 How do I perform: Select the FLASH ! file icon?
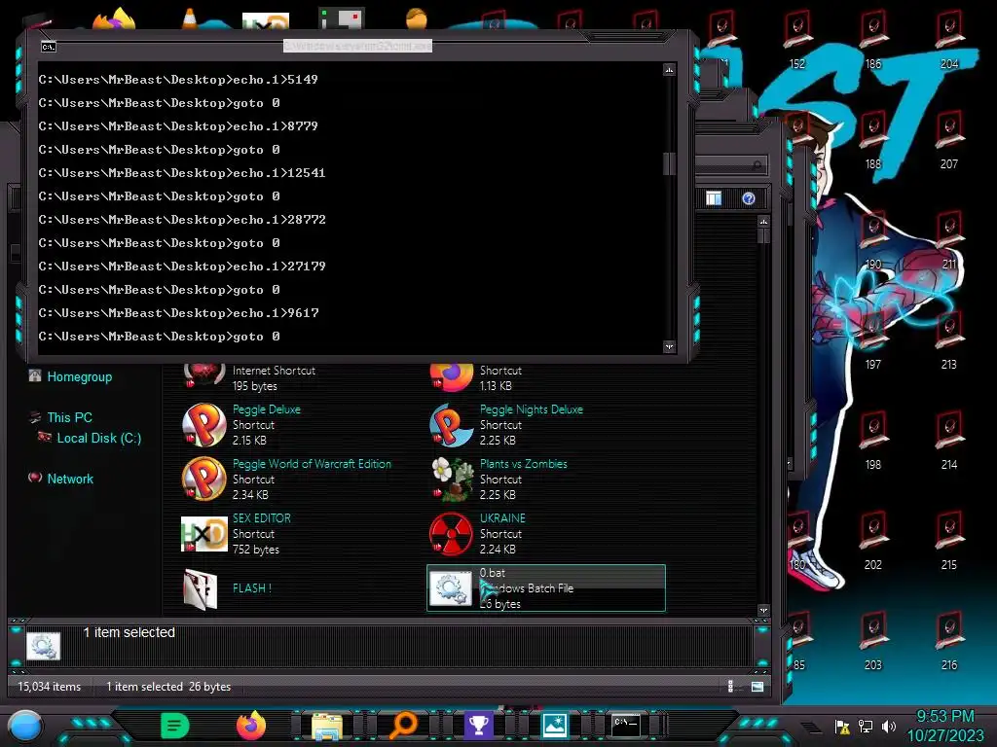tap(201, 588)
